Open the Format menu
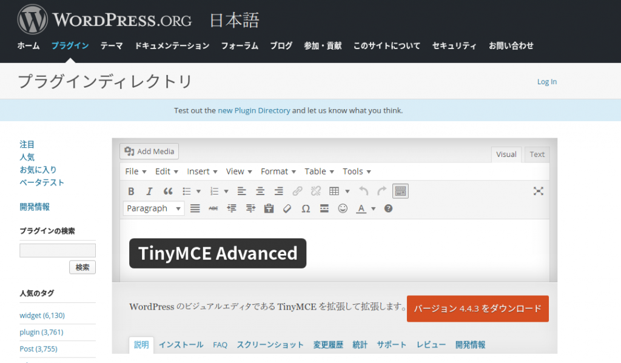The image size is (621, 363). coord(278,172)
